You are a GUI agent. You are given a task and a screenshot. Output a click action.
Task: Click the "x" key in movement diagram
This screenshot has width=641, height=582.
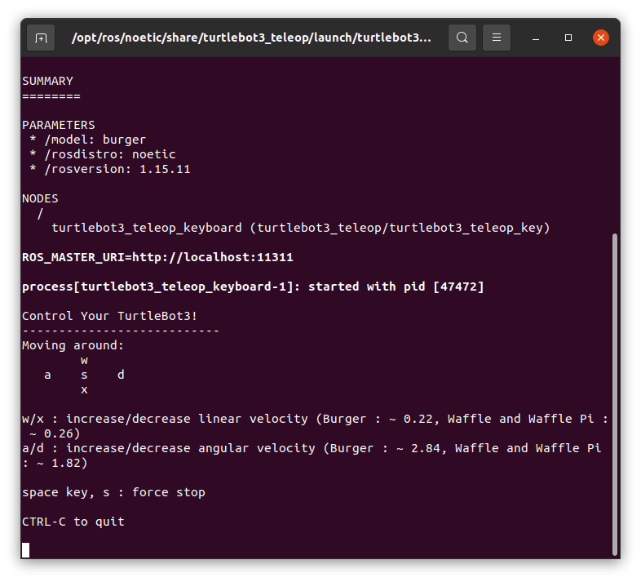click(x=84, y=389)
